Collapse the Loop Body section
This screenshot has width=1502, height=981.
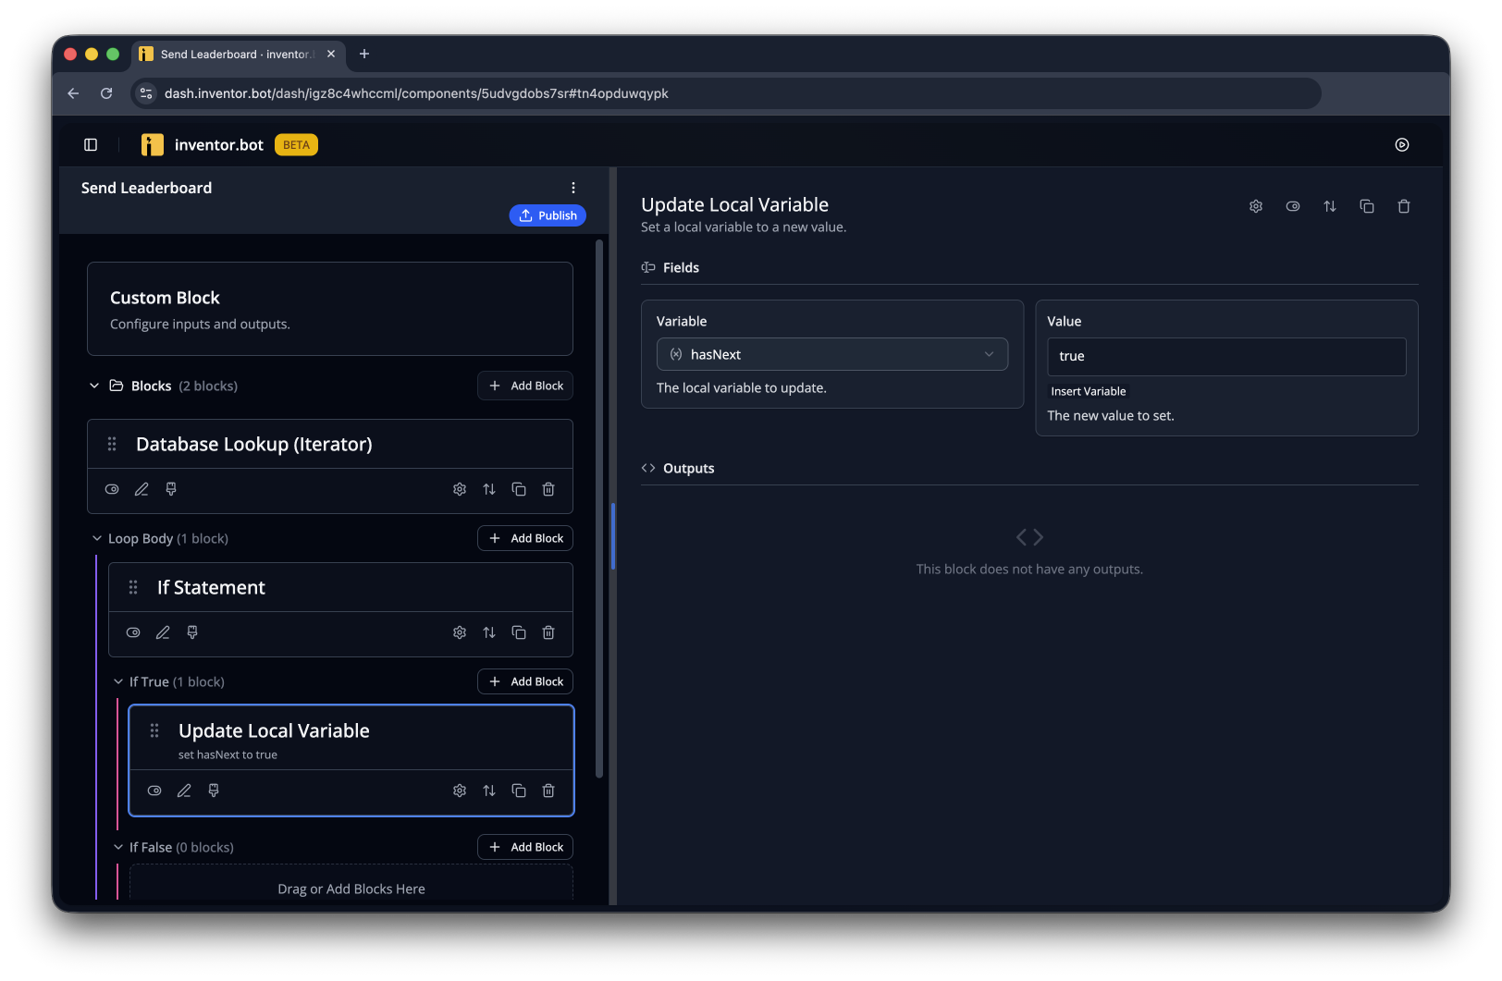click(x=97, y=538)
